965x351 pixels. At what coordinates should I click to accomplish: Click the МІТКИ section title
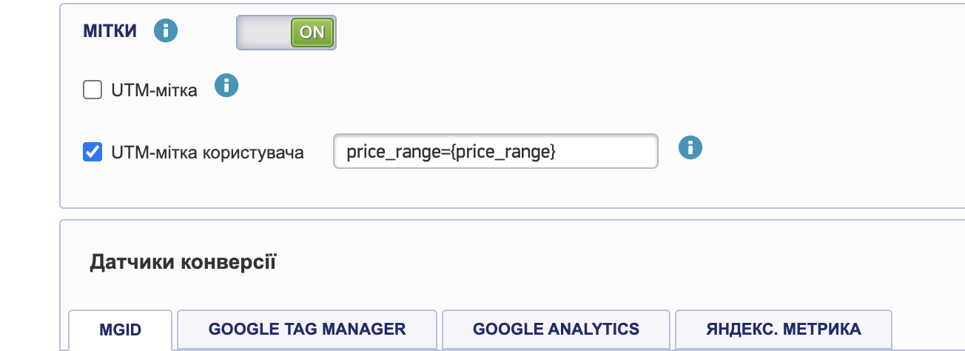[x=110, y=32]
